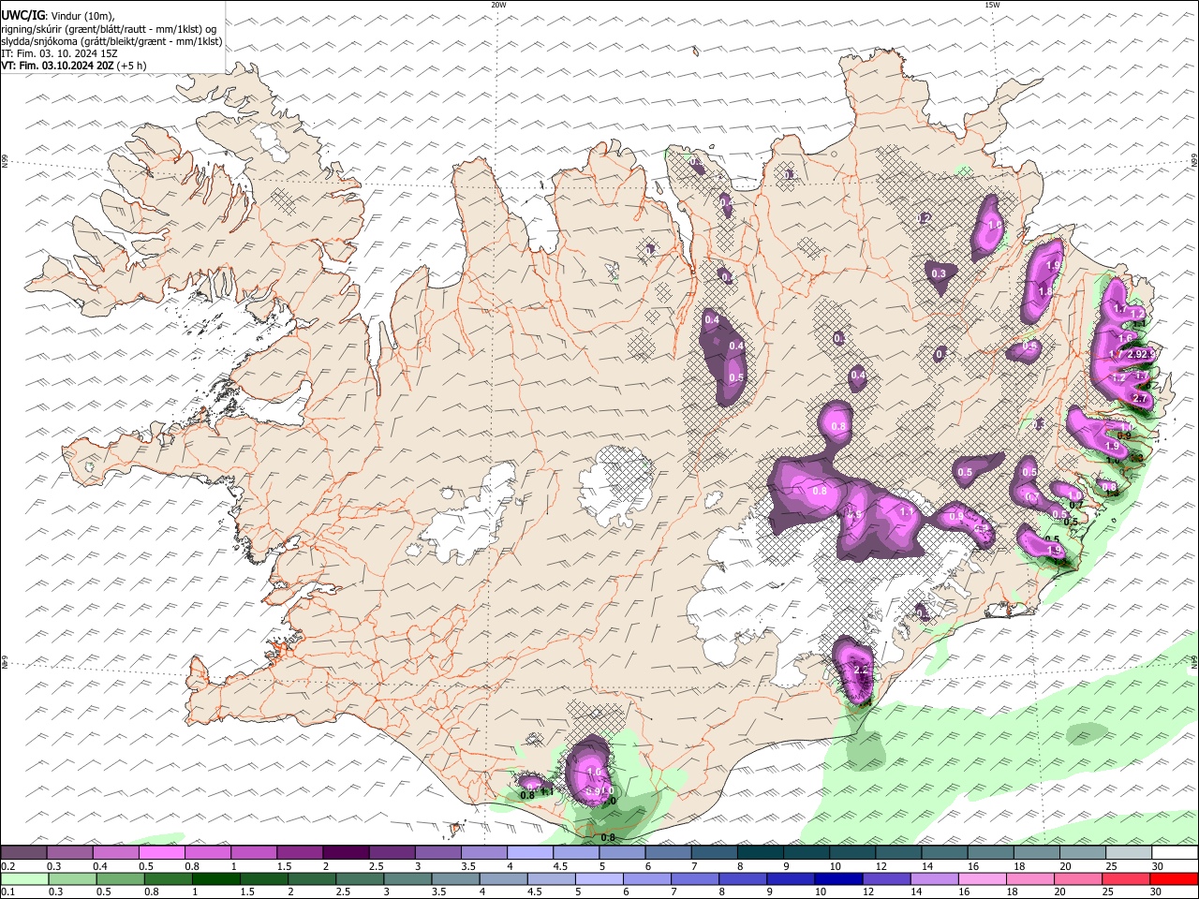Select the blue 9 swatch in the rain scale

tap(790, 878)
